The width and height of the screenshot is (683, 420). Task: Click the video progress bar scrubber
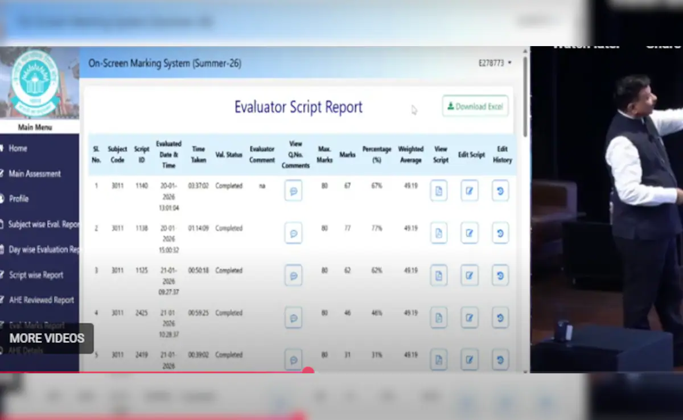click(308, 372)
